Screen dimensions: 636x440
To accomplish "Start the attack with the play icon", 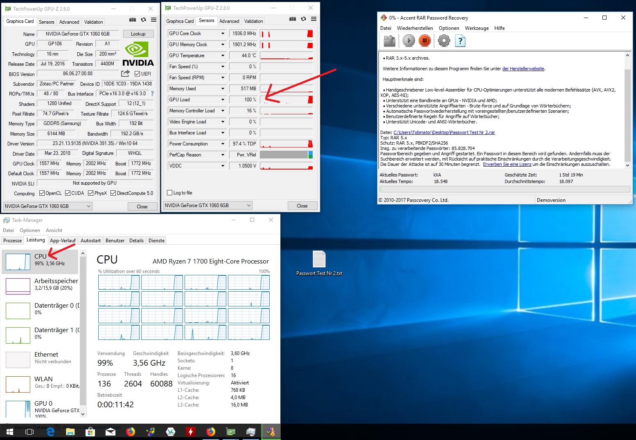I will (x=408, y=40).
